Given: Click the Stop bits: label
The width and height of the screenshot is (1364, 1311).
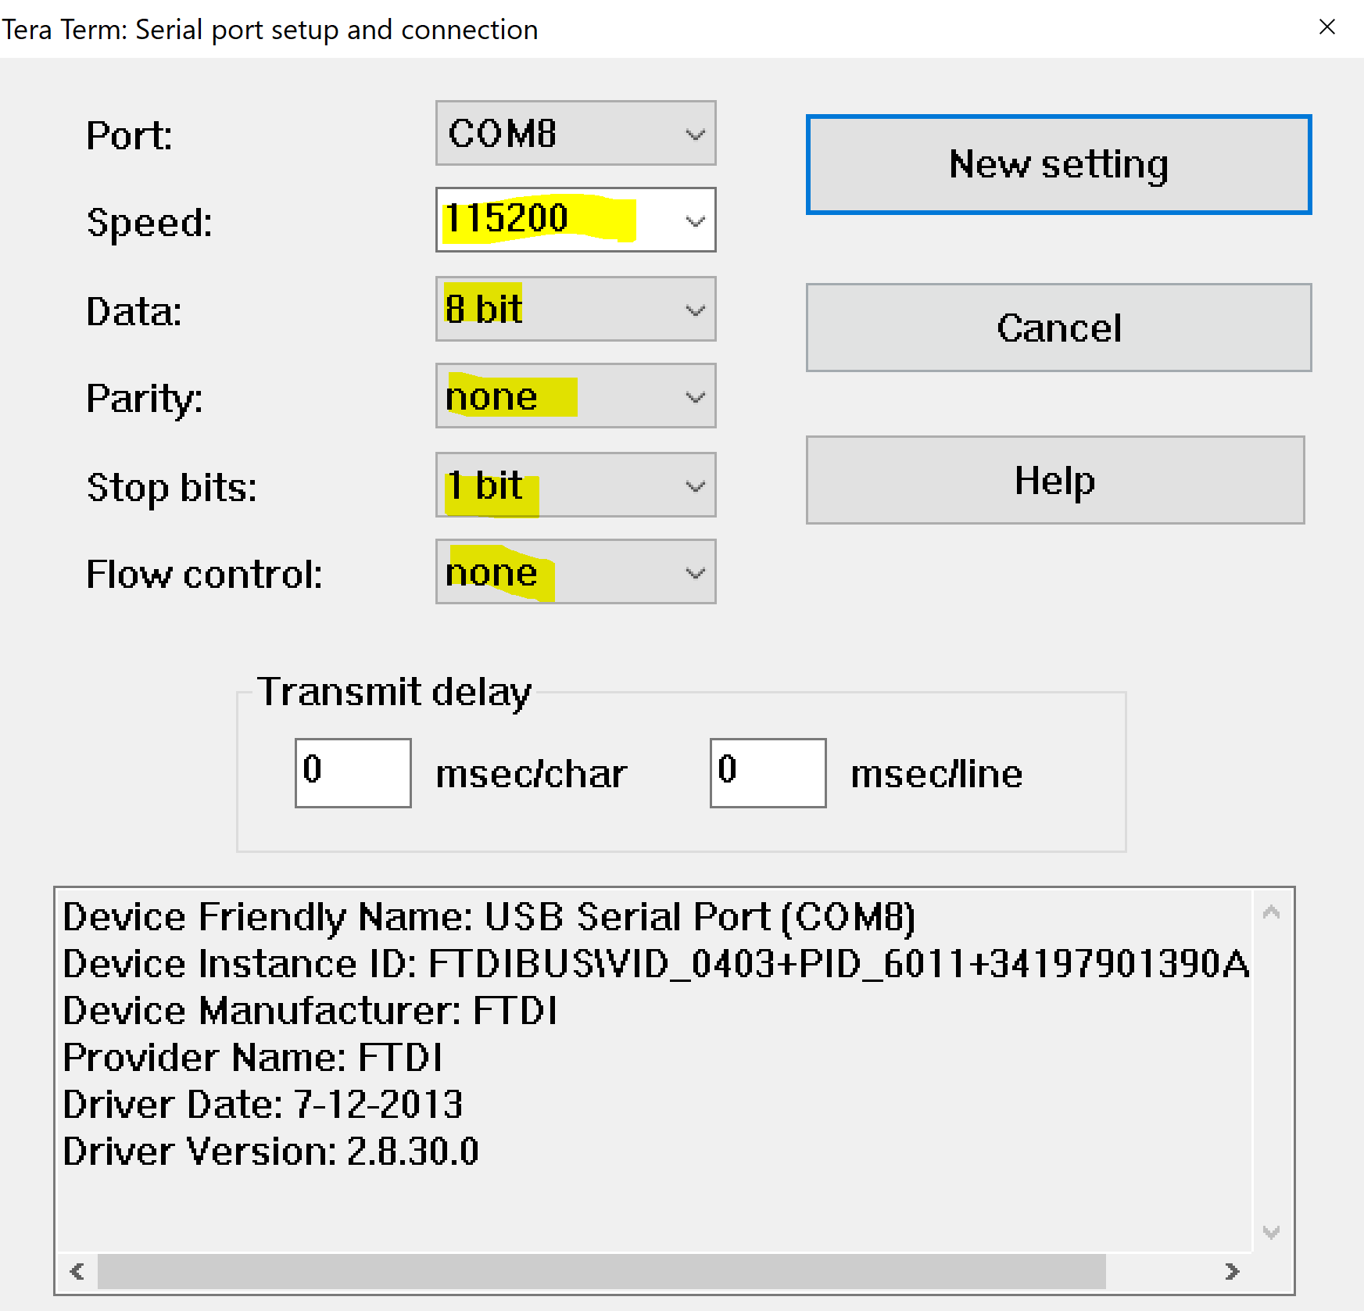Looking at the screenshot, I should point(171,488).
